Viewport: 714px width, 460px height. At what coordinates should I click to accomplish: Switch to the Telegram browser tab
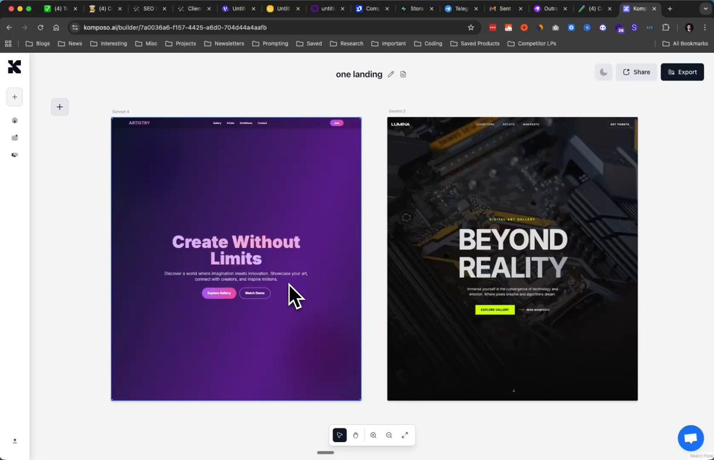(461, 9)
